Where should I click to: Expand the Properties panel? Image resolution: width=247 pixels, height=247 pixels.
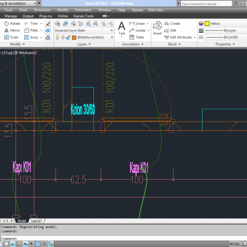click(x=225, y=44)
